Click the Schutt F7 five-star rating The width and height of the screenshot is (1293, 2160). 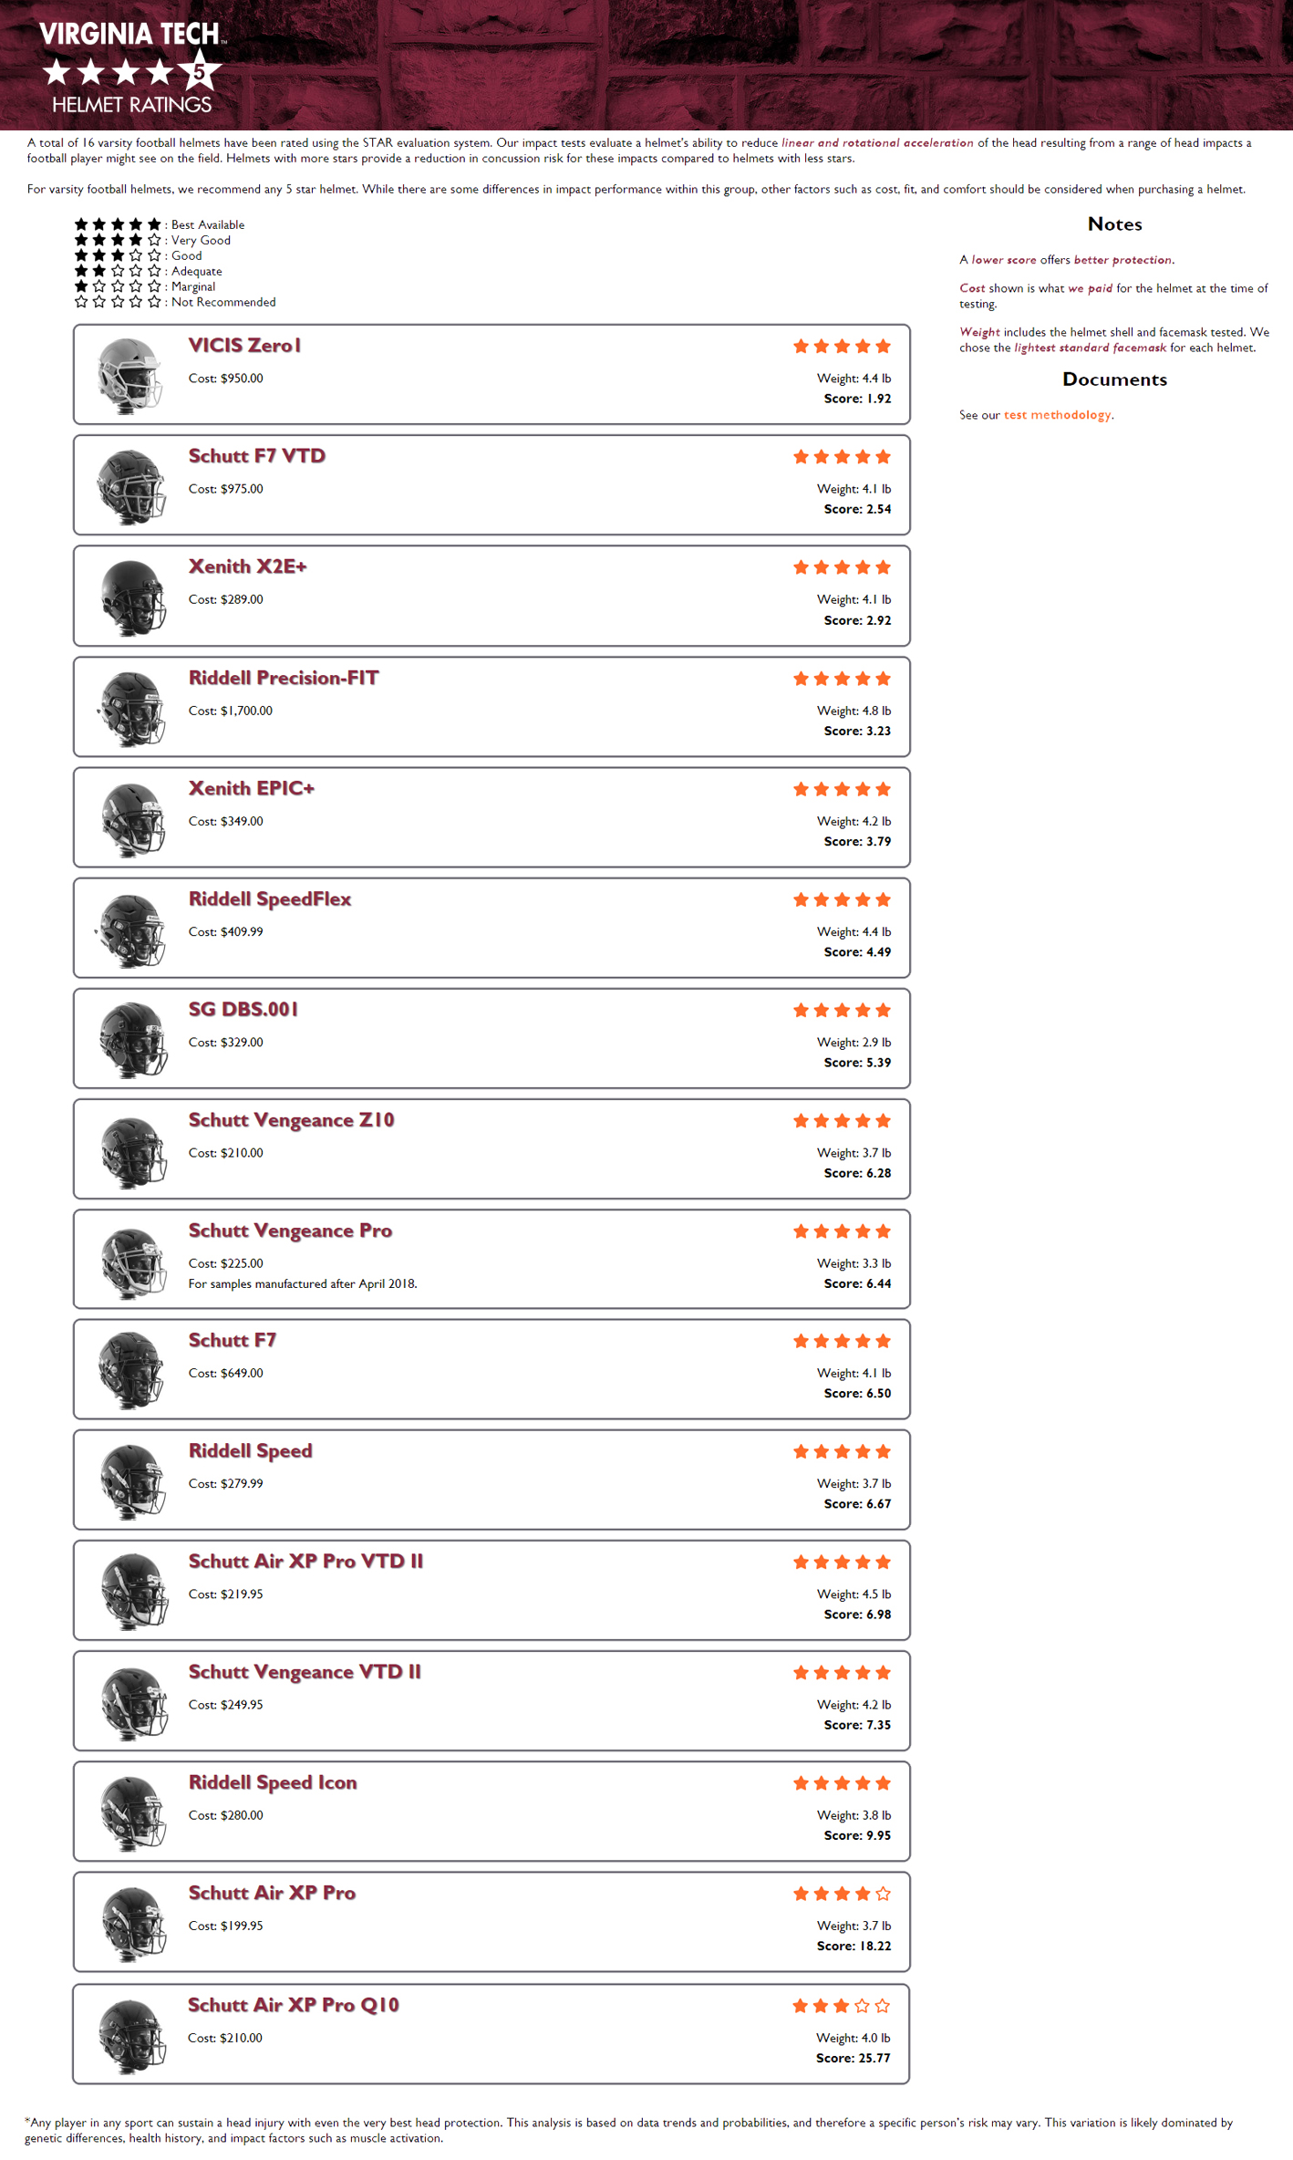842,1341
